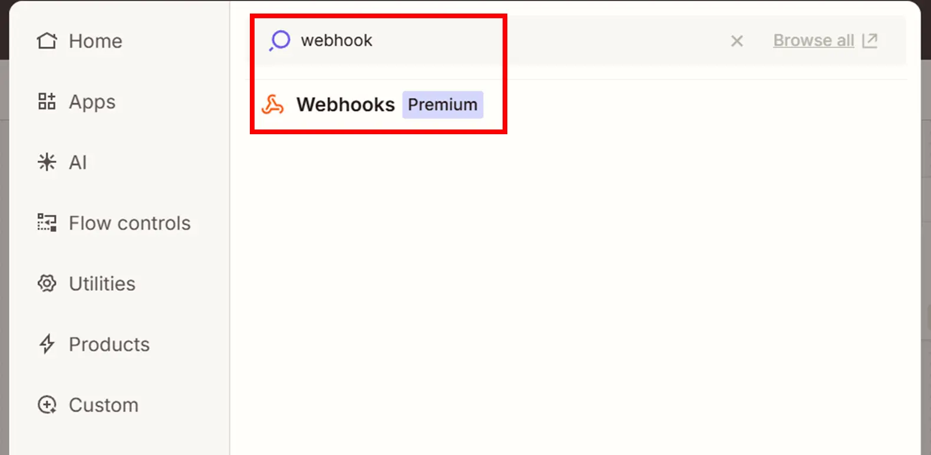The width and height of the screenshot is (931, 455).
Task: Click the search magnifier icon
Action: [280, 41]
